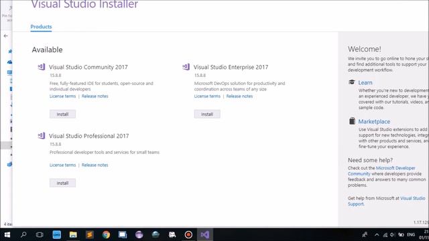Install Visual Studio Enterprise 2017
This screenshot has width=429, height=241.
(207, 114)
